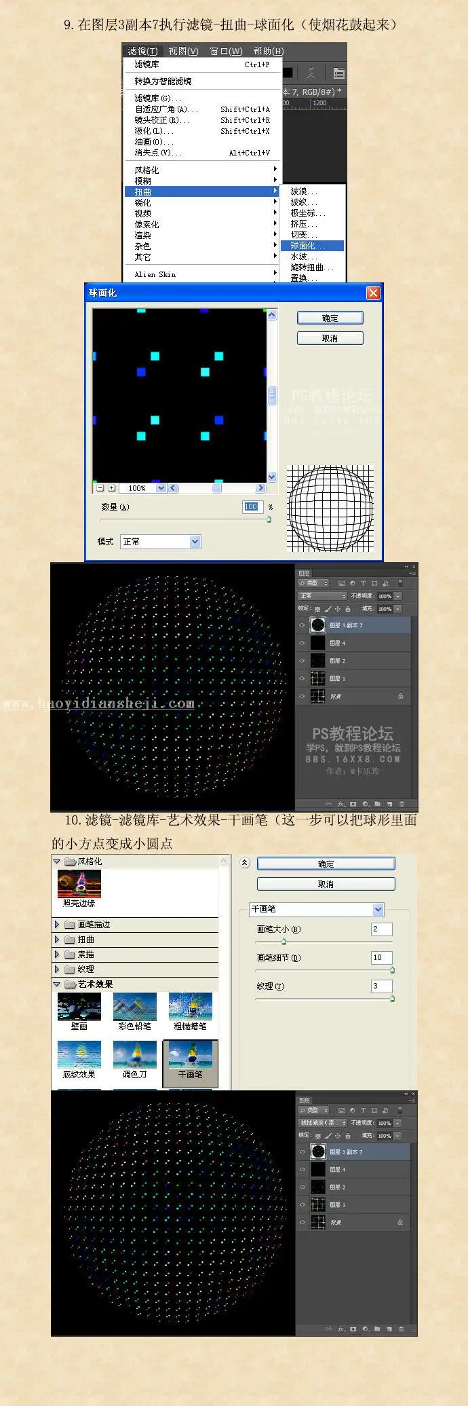Click fx layer style icon in lower layers panel
The height and width of the screenshot is (1406, 468).
coord(341,1329)
